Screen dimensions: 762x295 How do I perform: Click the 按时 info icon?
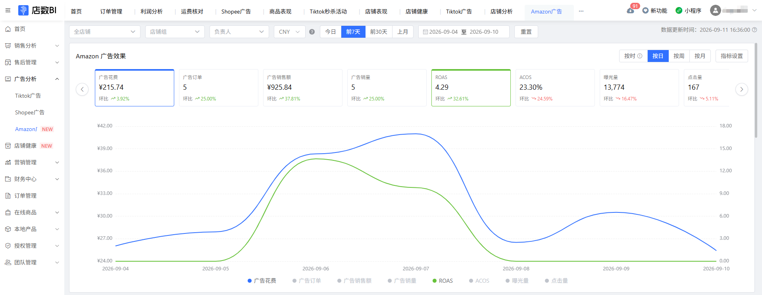click(x=640, y=56)
